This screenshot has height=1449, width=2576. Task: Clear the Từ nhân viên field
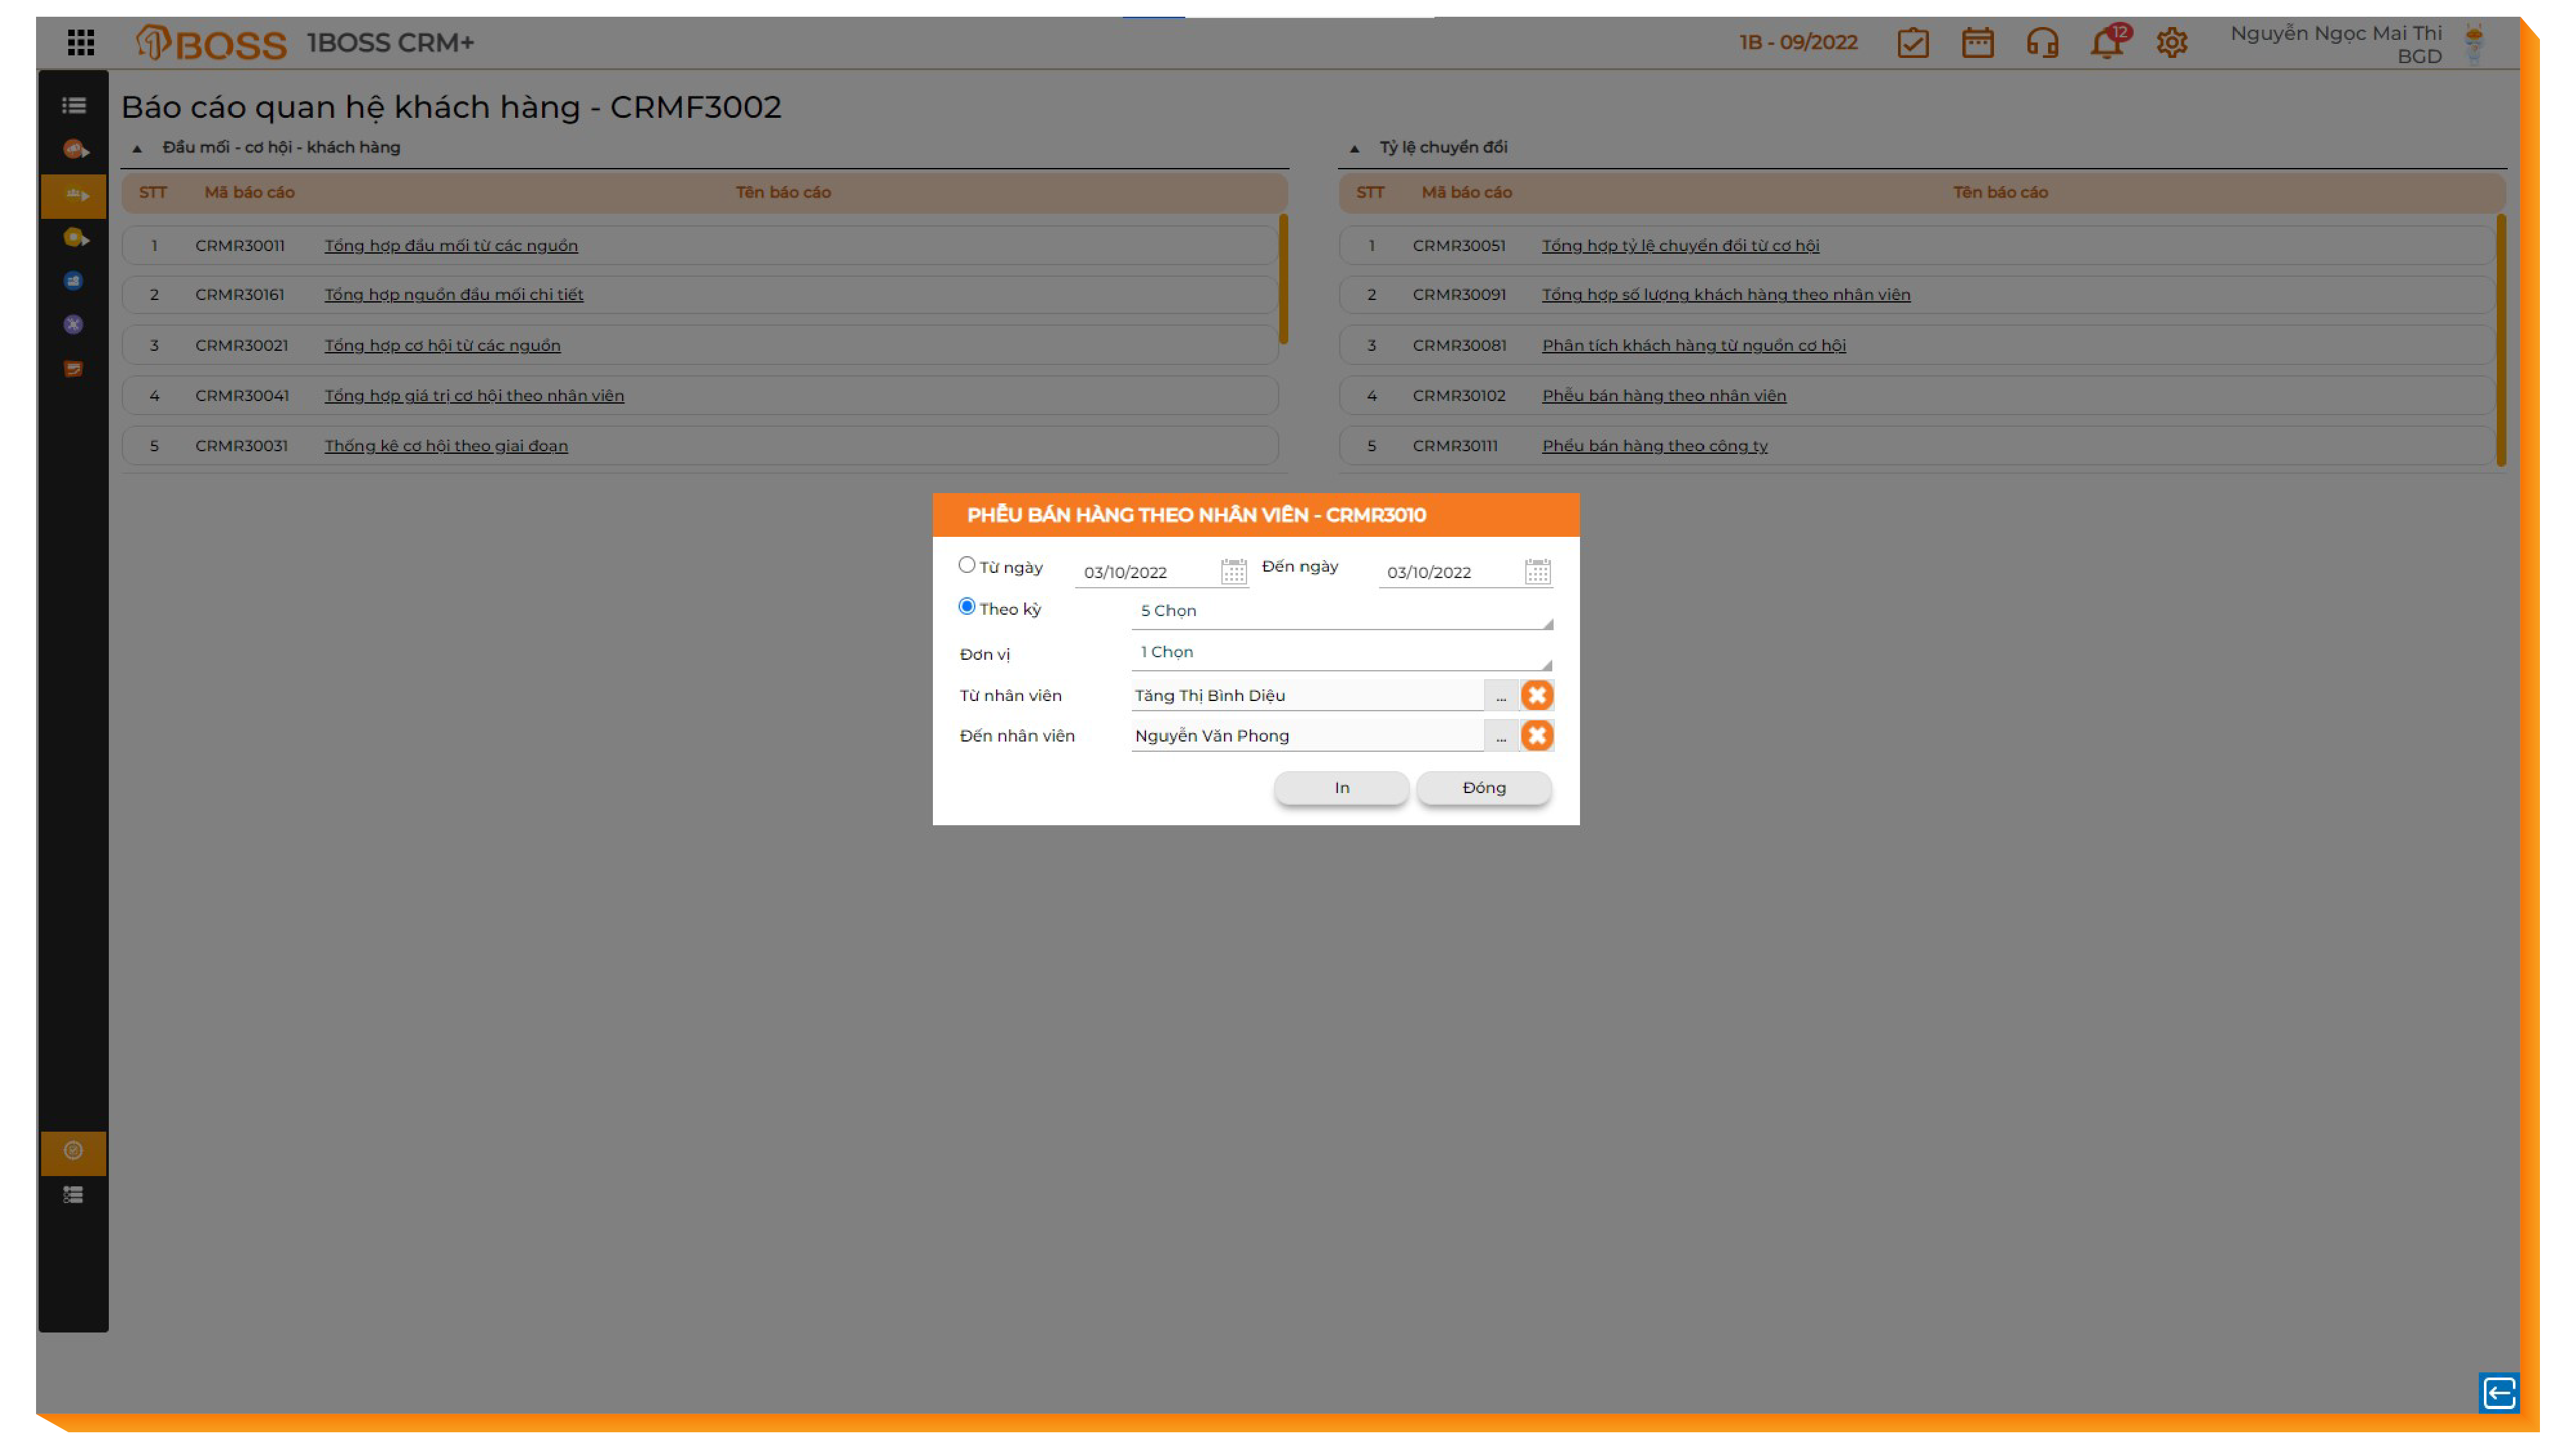(1537, 695)
